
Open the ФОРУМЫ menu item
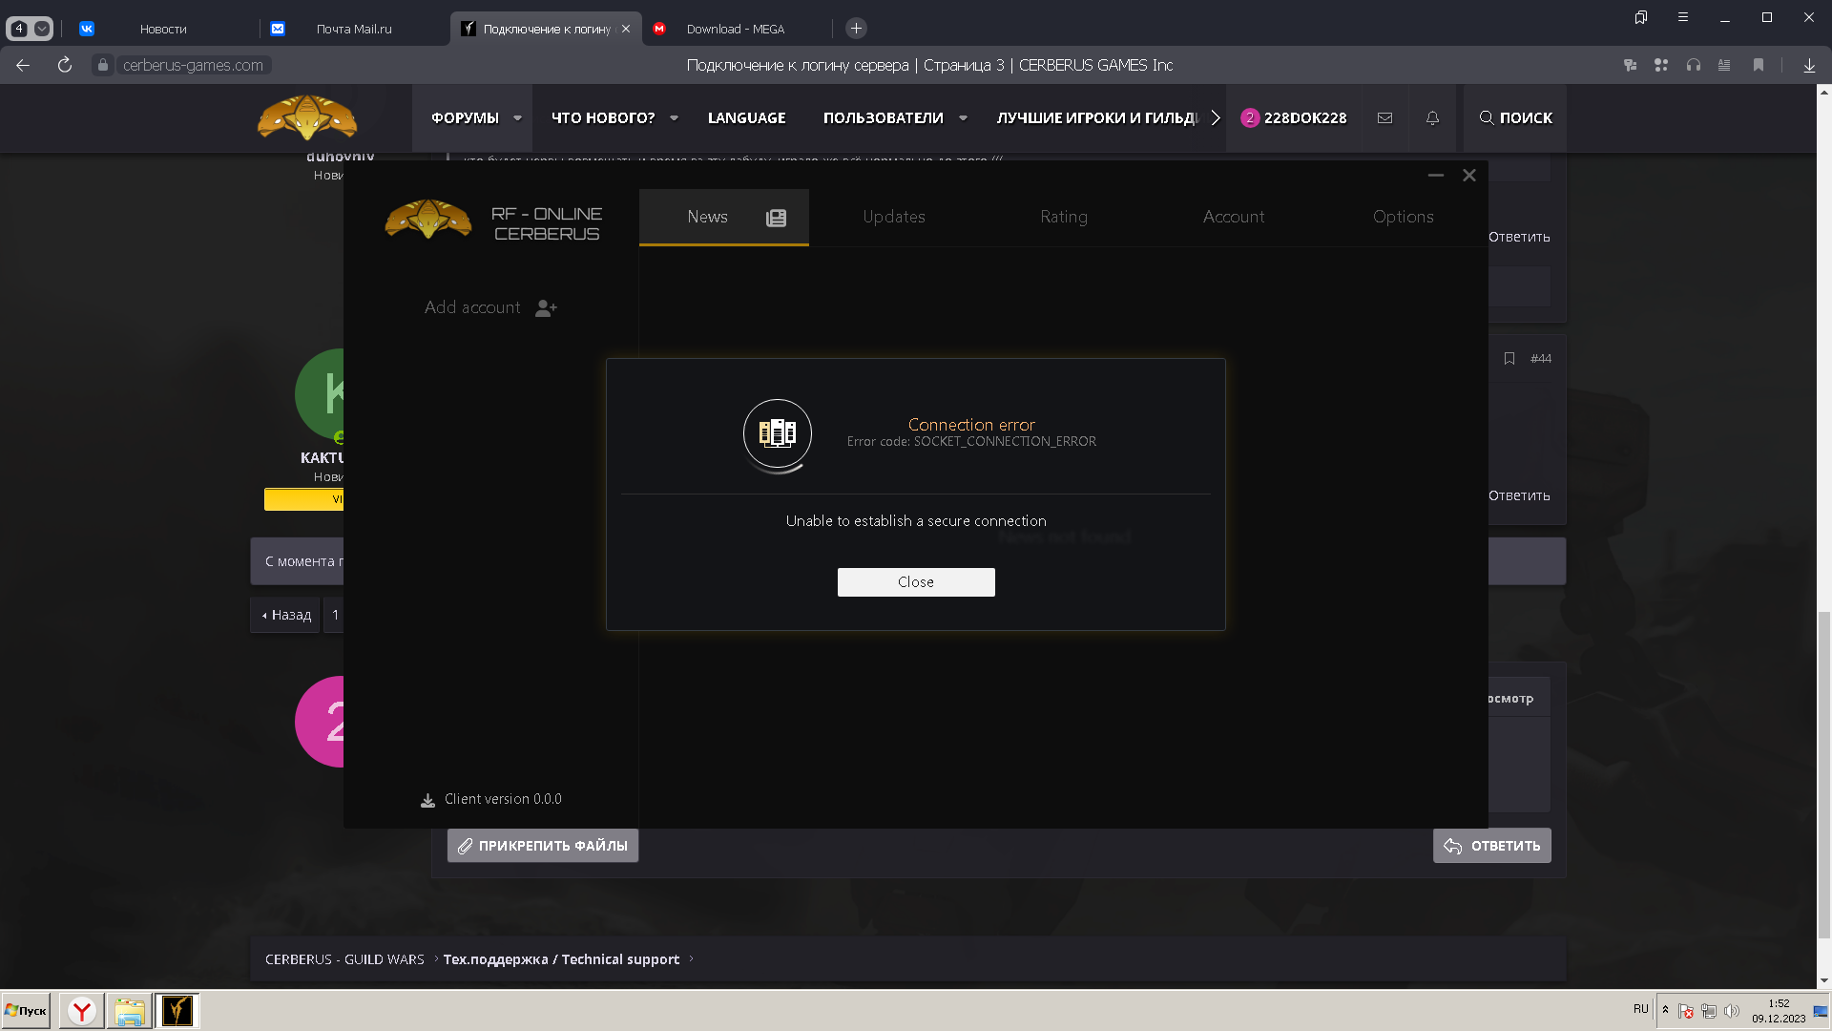click(465, 118)
